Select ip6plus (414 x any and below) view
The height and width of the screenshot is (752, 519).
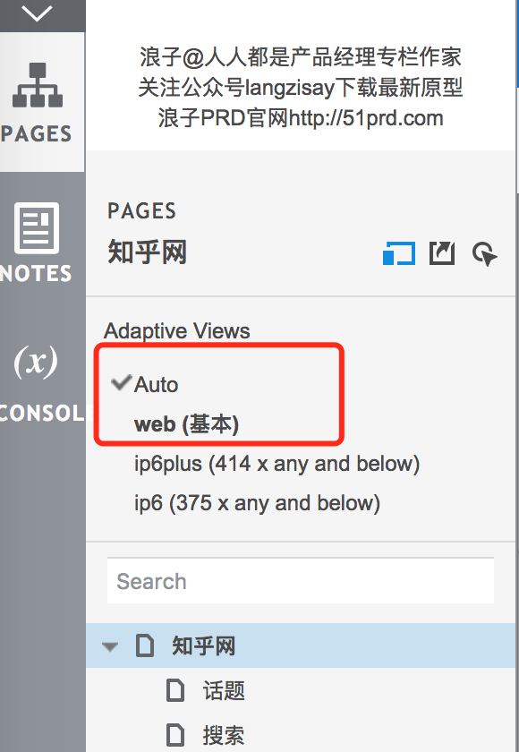click(x=277, y=464)
